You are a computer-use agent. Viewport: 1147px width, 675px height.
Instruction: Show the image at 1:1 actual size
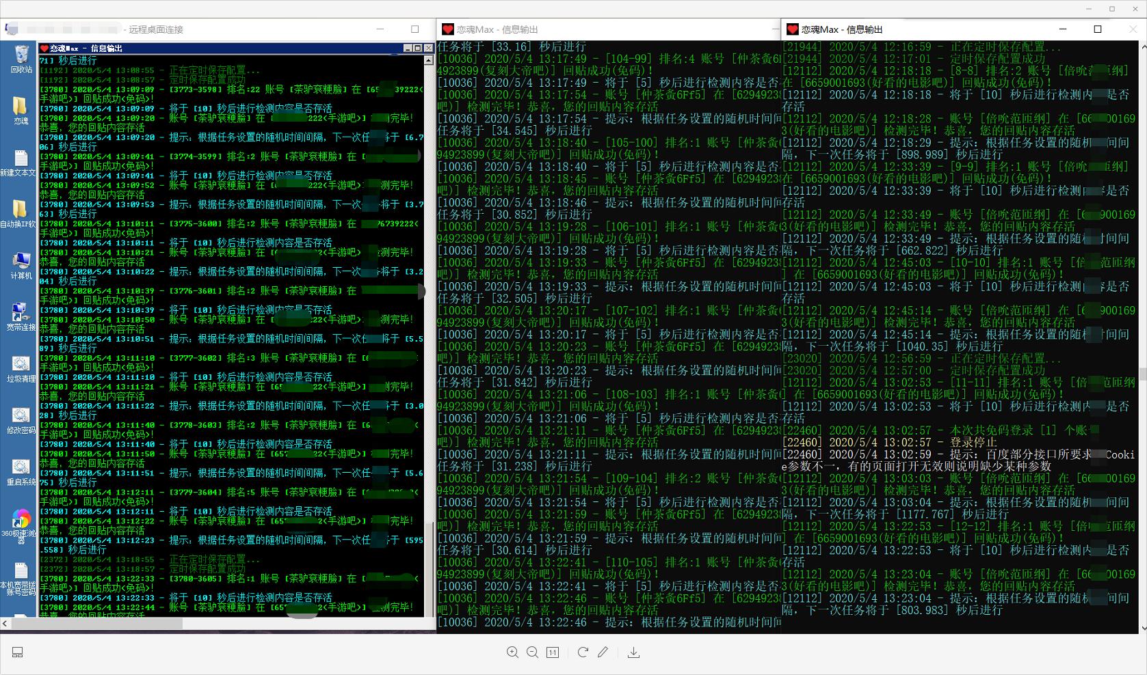pyautogui.click(x=553, y=652)
